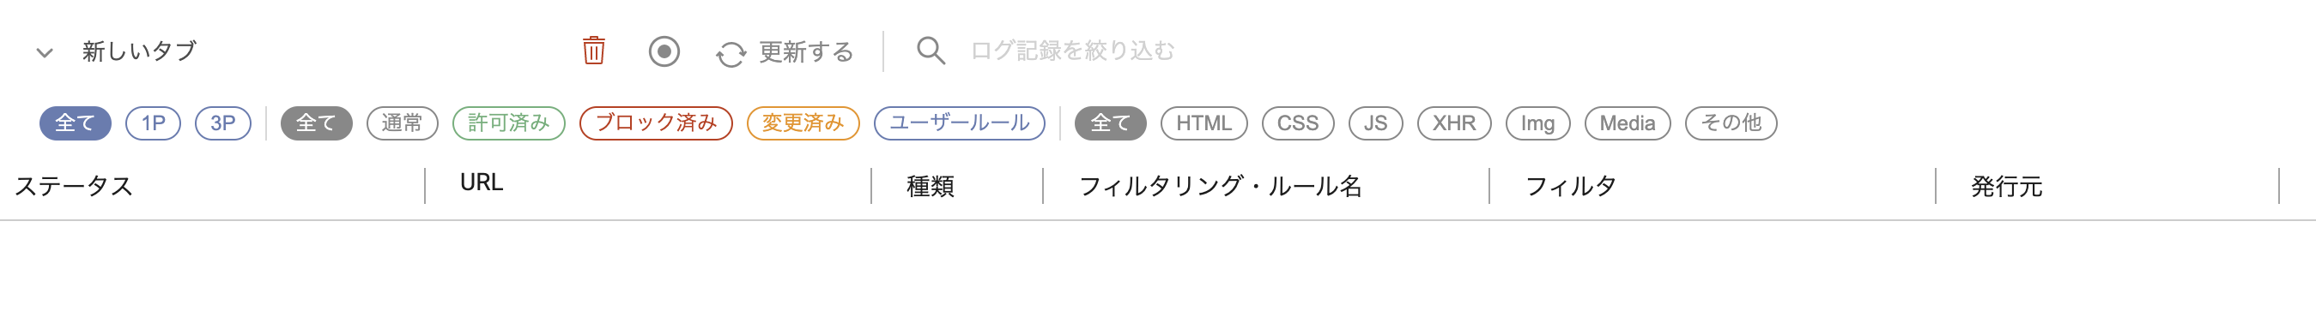Enable the 許可済み filter

pos(509,123)
